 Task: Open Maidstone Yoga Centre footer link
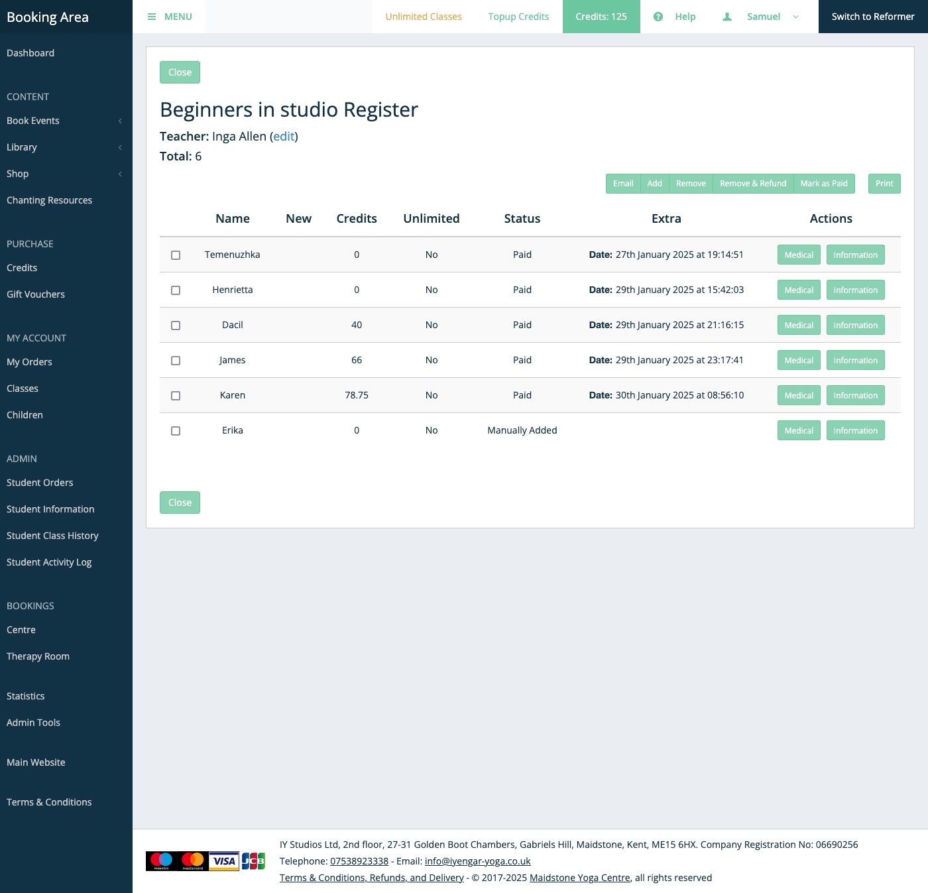[580, 878]
